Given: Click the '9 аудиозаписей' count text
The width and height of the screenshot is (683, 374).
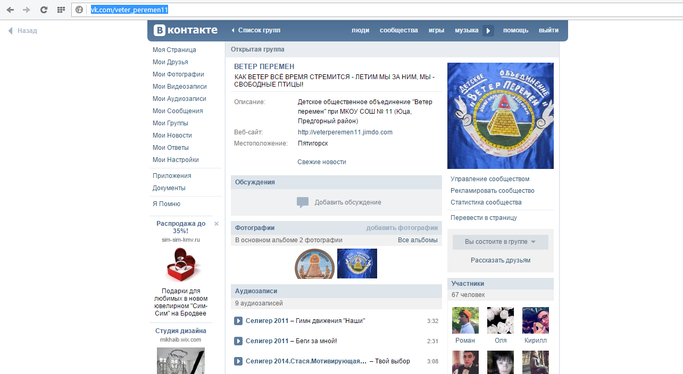Looking at the screenshot, I should pos(259,303).
